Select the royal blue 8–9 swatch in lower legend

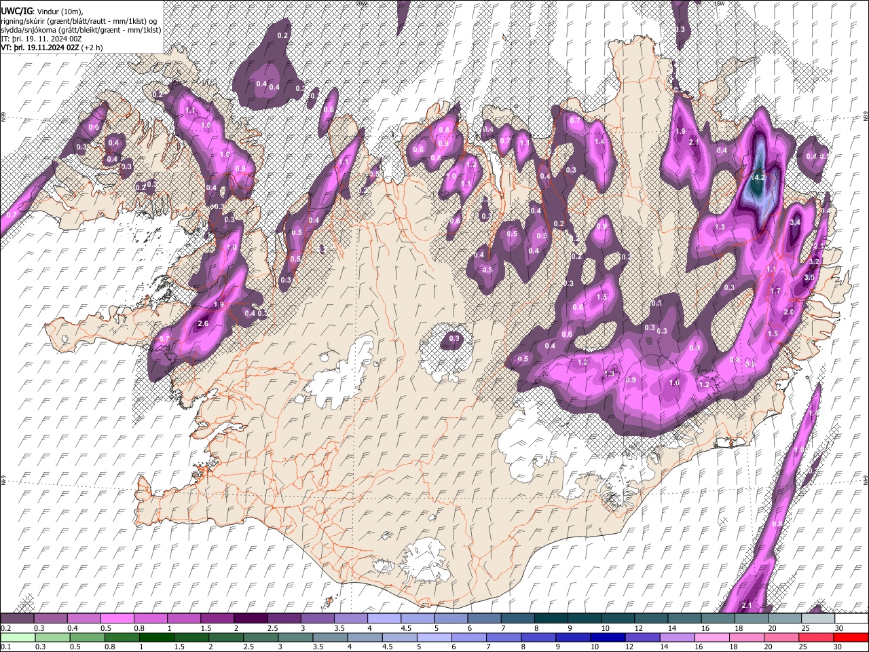(x=538, y=637)
